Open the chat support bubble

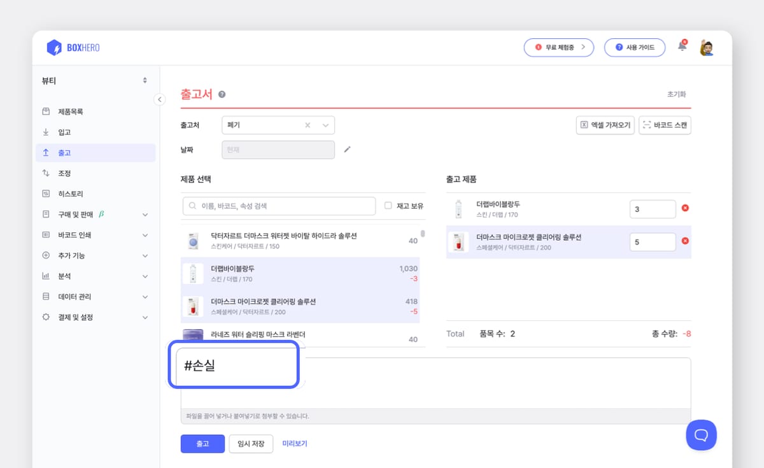701,436
